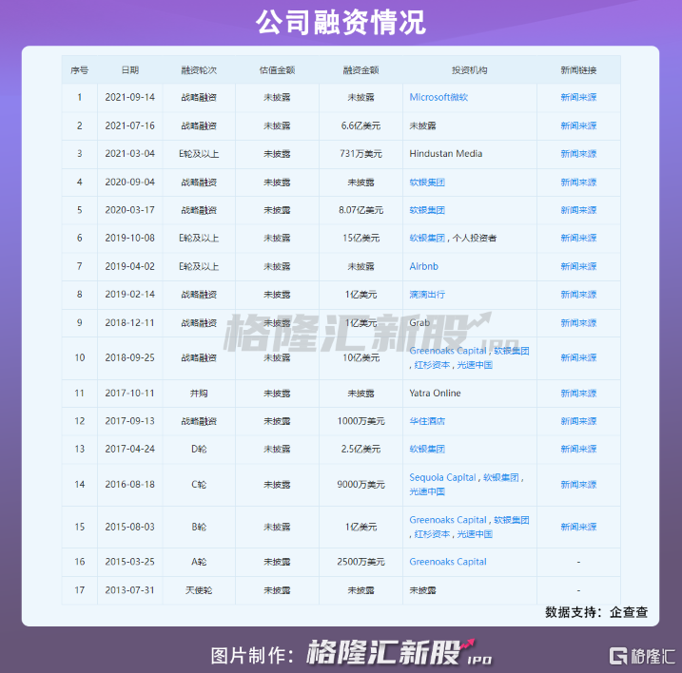Image resolution: width=682 pixels, height=673 pixels.
Task: Select the 10亿美元 amount cell
Action: (x=360, y=357)
